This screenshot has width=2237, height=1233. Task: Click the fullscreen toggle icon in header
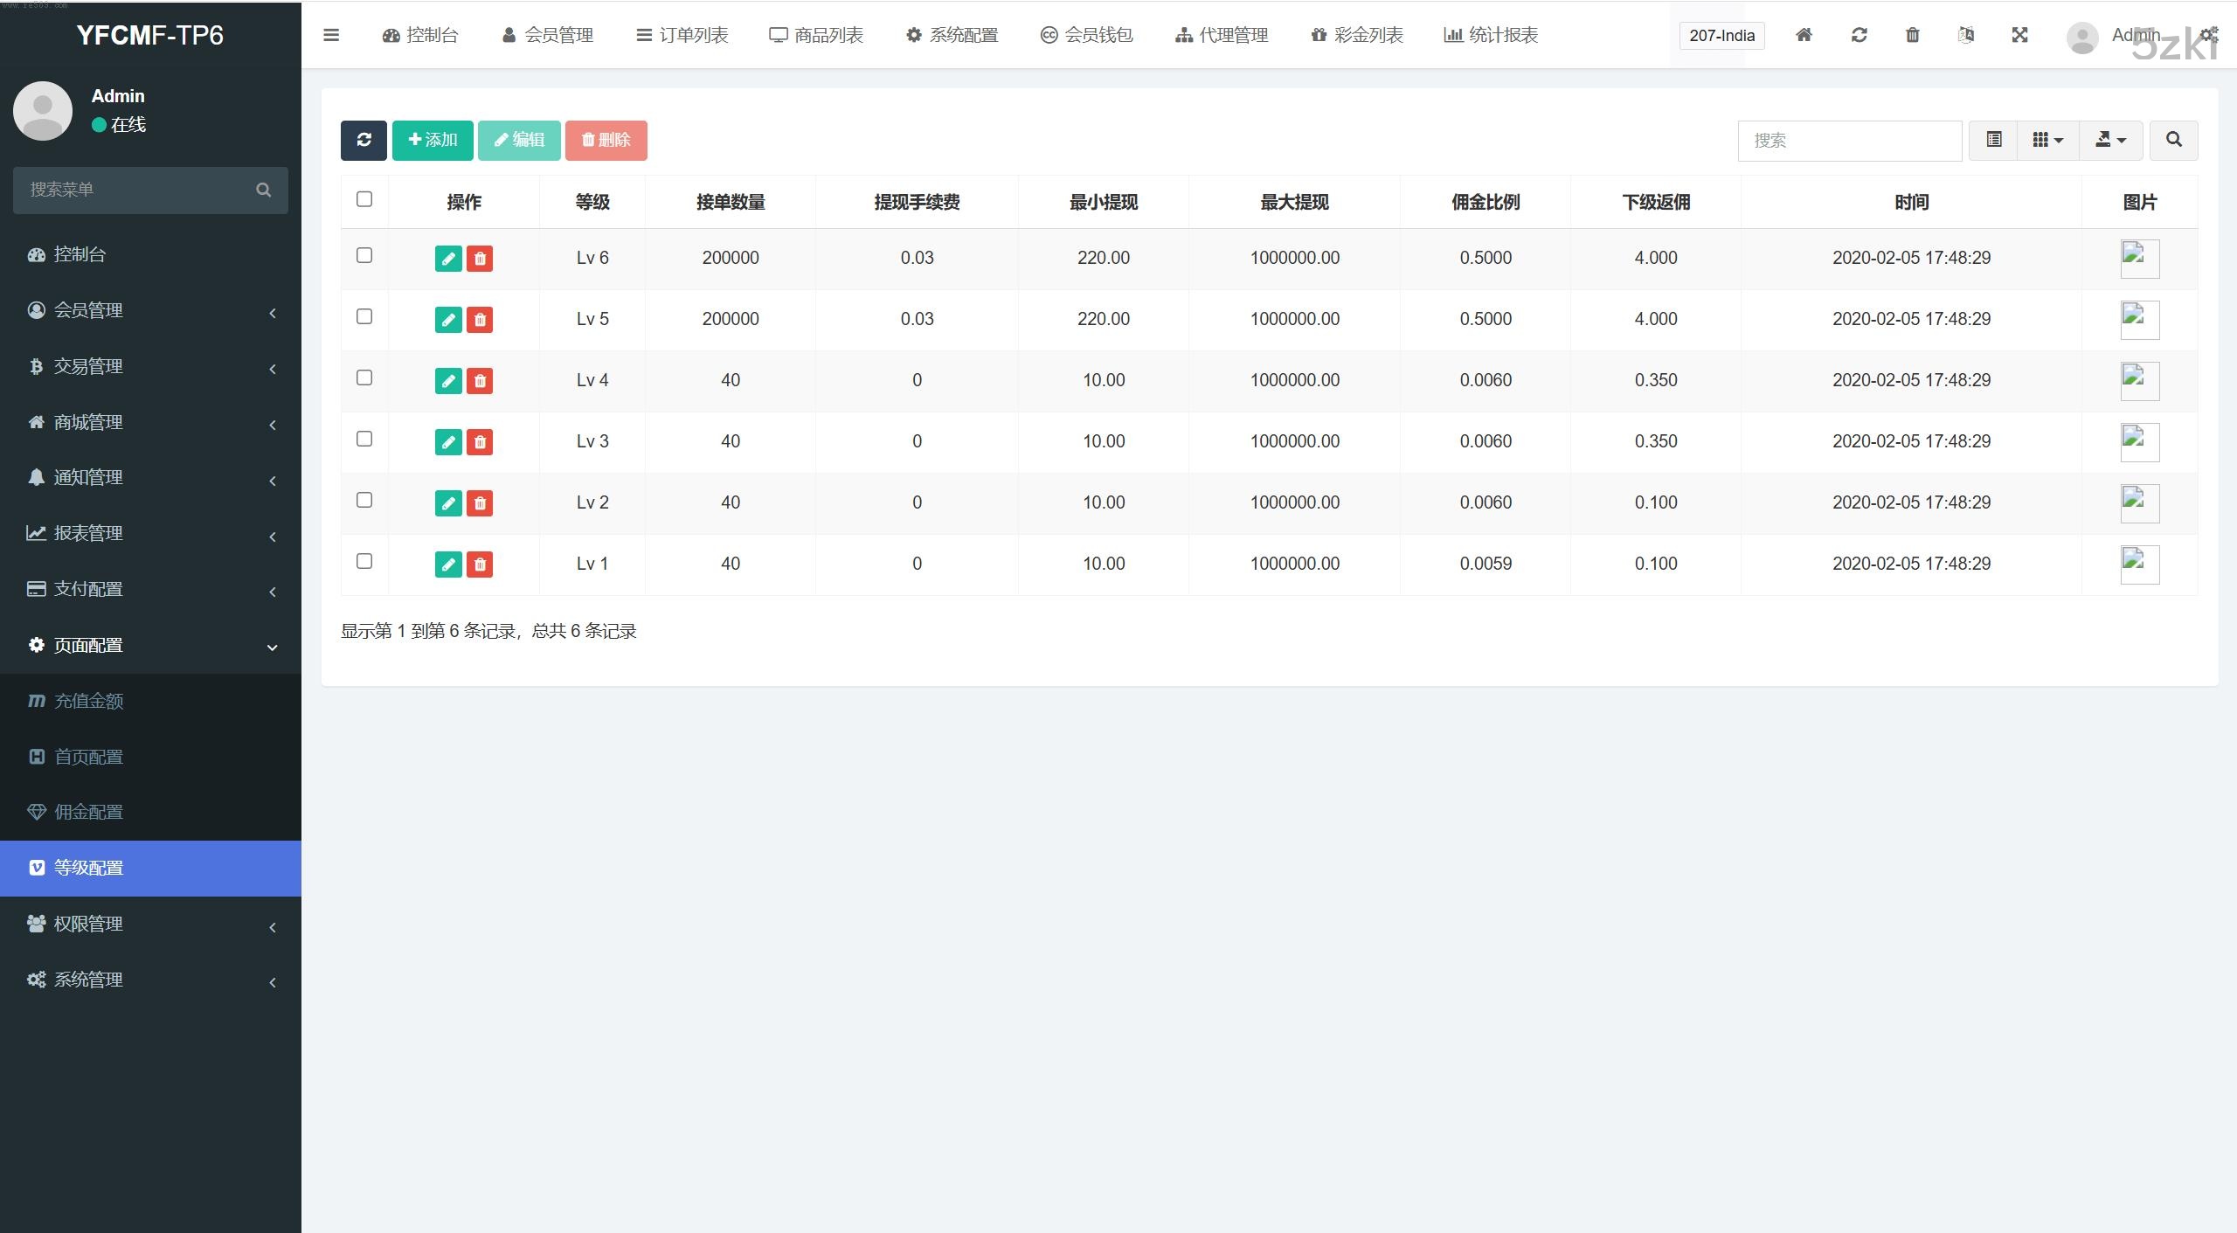pos(2019,35)
